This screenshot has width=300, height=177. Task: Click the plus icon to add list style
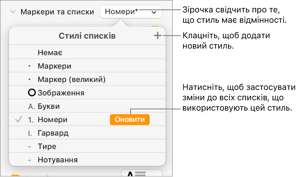pos(157,36)
